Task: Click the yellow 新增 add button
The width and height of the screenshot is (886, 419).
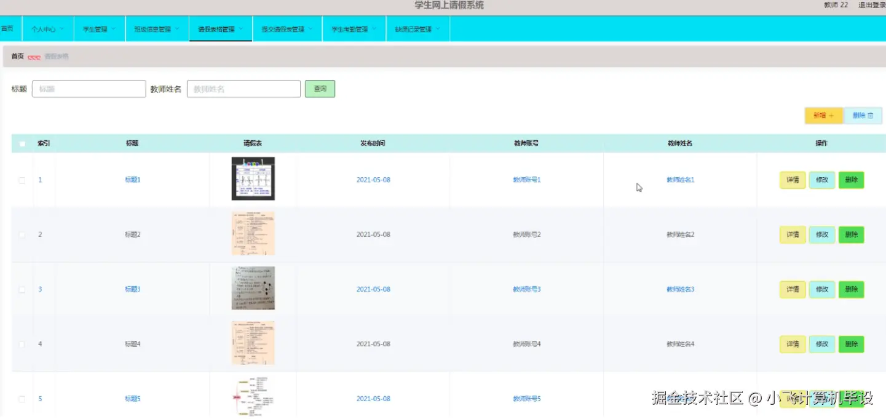Action: coord(824,116)
